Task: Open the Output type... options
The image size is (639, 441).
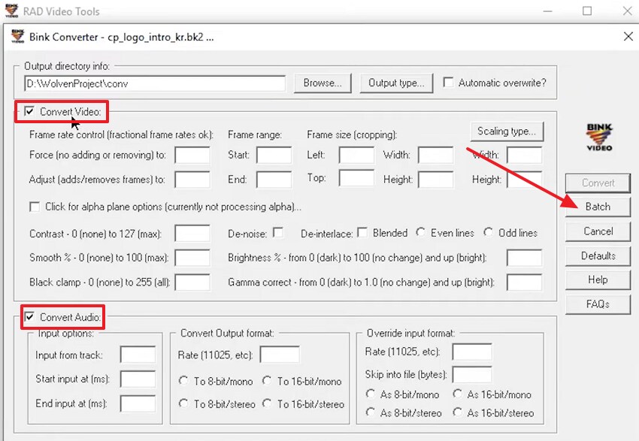Action: 396,83
